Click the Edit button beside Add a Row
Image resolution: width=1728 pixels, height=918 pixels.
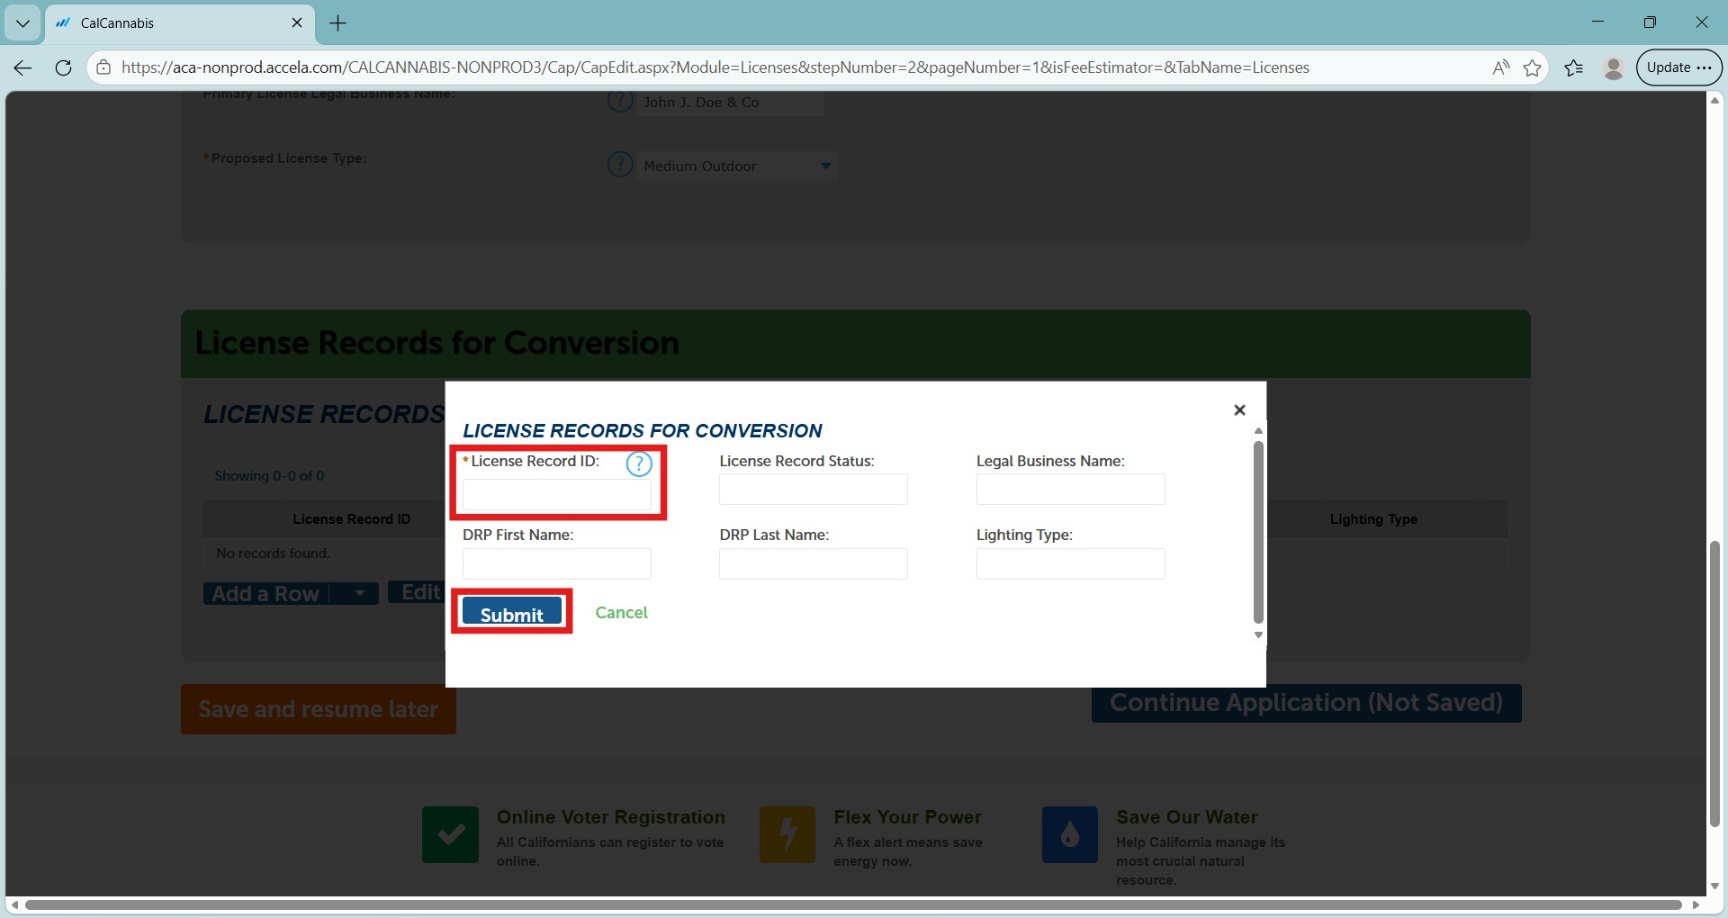pyautogui.click(x=418, y=592)
